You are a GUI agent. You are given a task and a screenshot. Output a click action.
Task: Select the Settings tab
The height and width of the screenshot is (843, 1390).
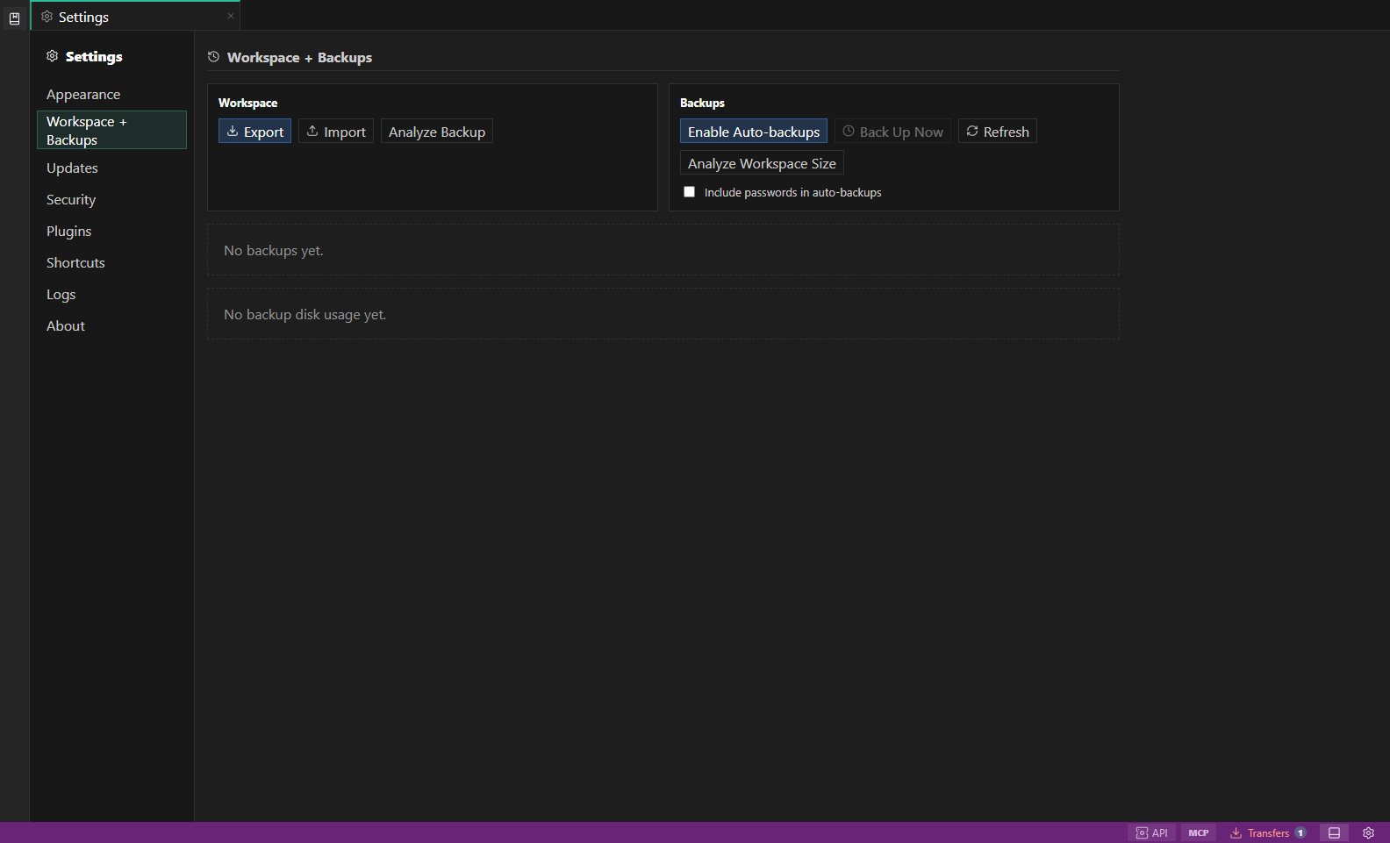pyautogui.click(x=135, y=17)
